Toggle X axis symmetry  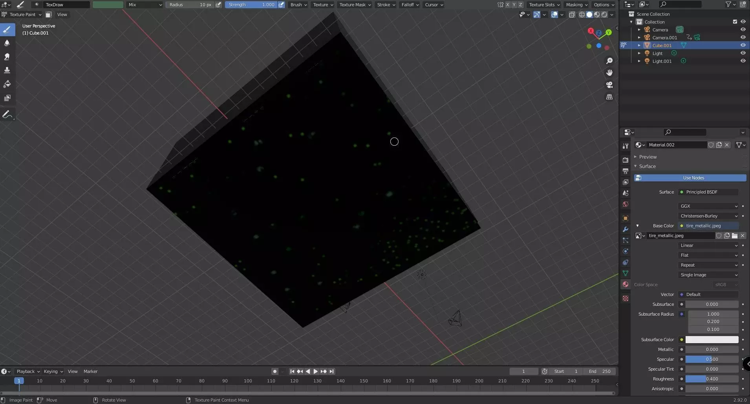coord(507,5)
